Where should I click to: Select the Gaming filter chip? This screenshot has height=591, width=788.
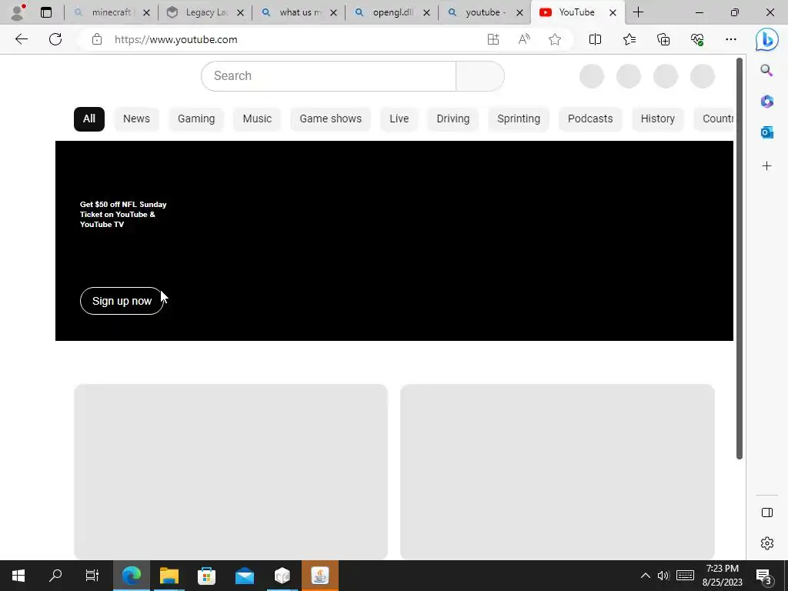pyautogui.click(x=196, y=119)
